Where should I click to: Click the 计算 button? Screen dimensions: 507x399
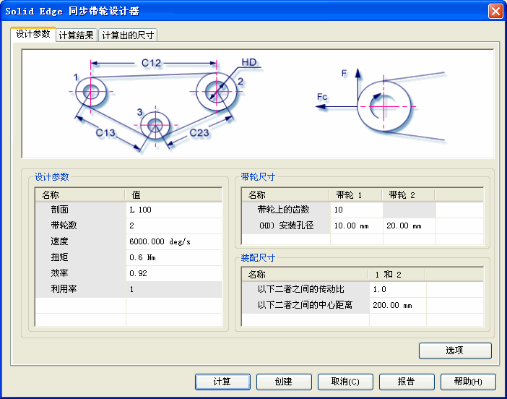tap(222, 382)
